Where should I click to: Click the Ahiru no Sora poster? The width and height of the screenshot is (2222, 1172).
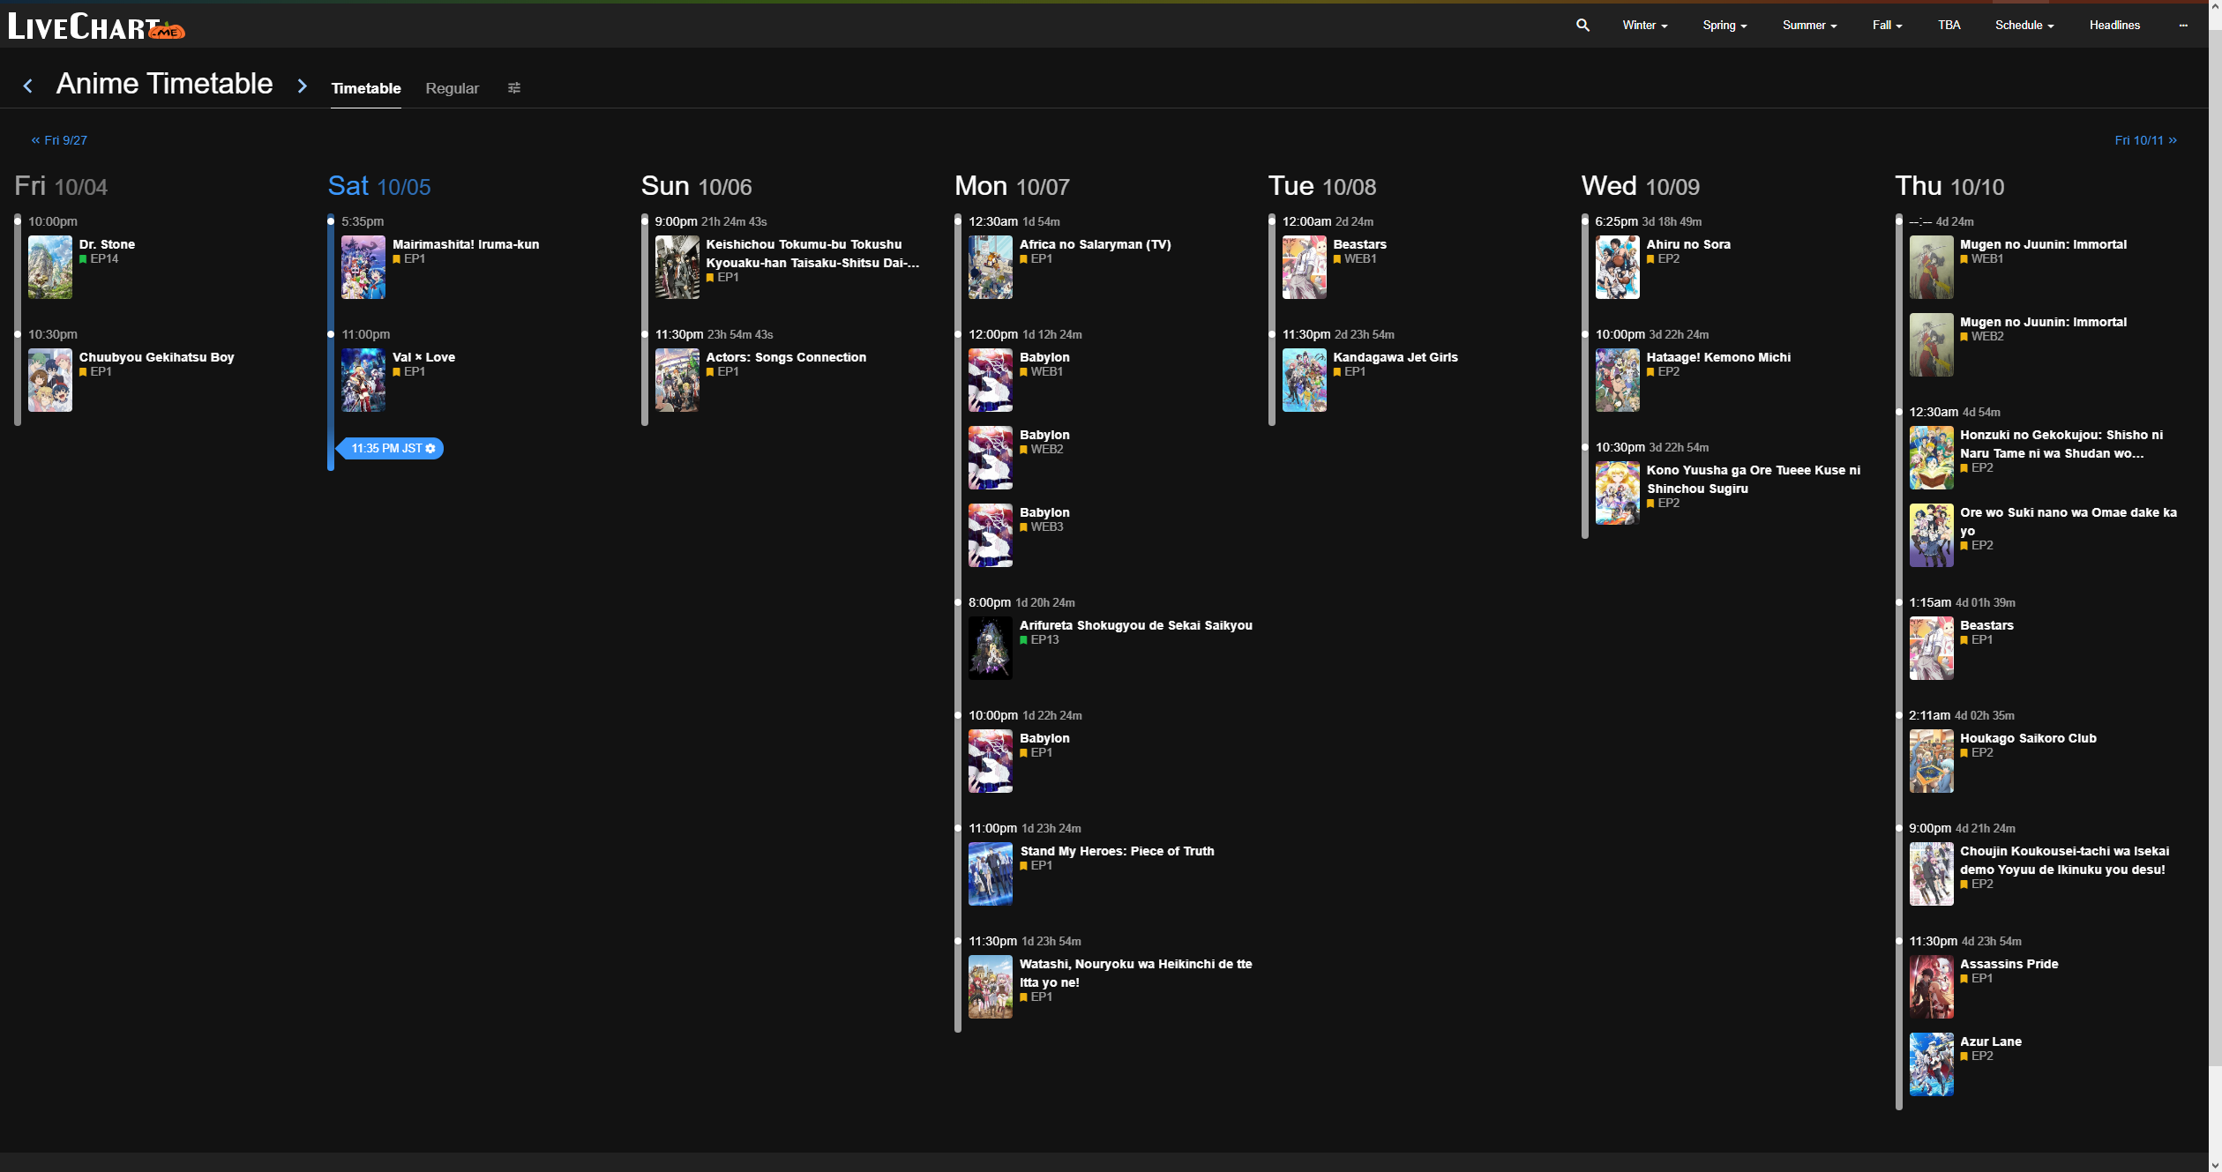tap(1617, 267)
